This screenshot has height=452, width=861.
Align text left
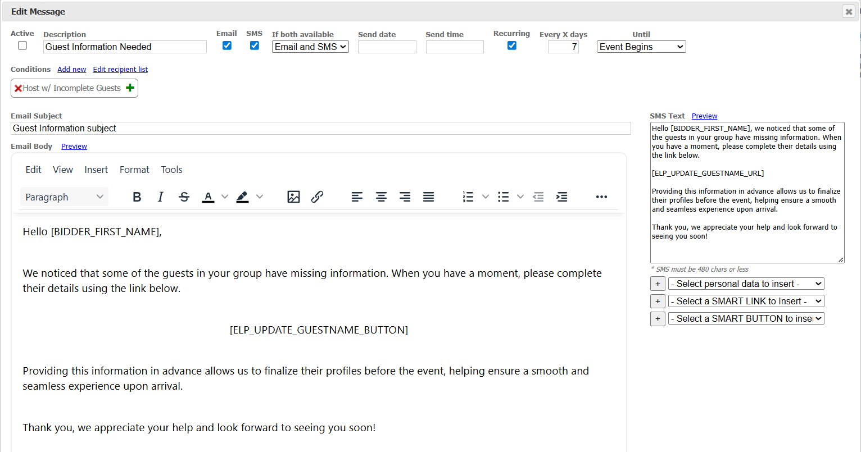[357, 197]
